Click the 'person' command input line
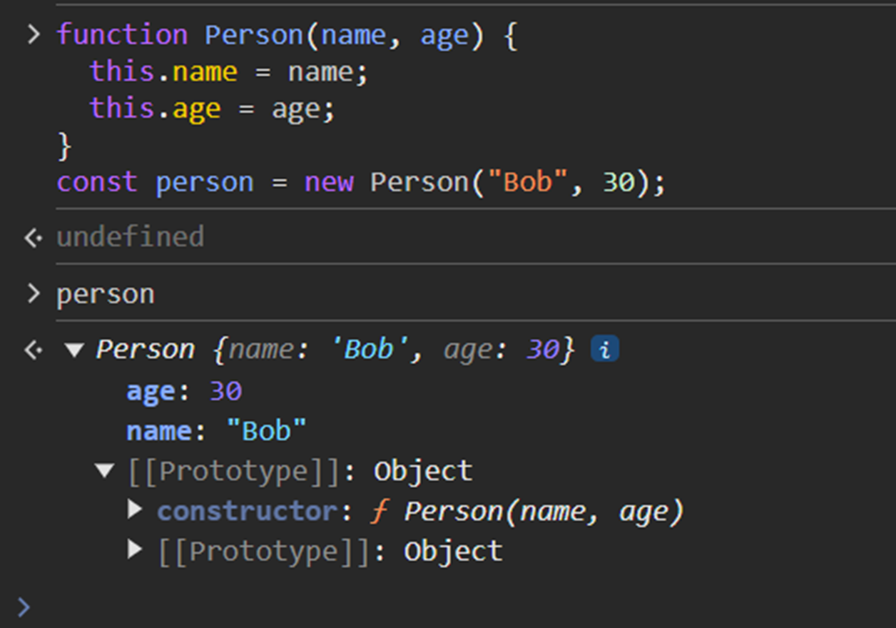This screenshot has height=628, width=896. (x=105, y=295)
